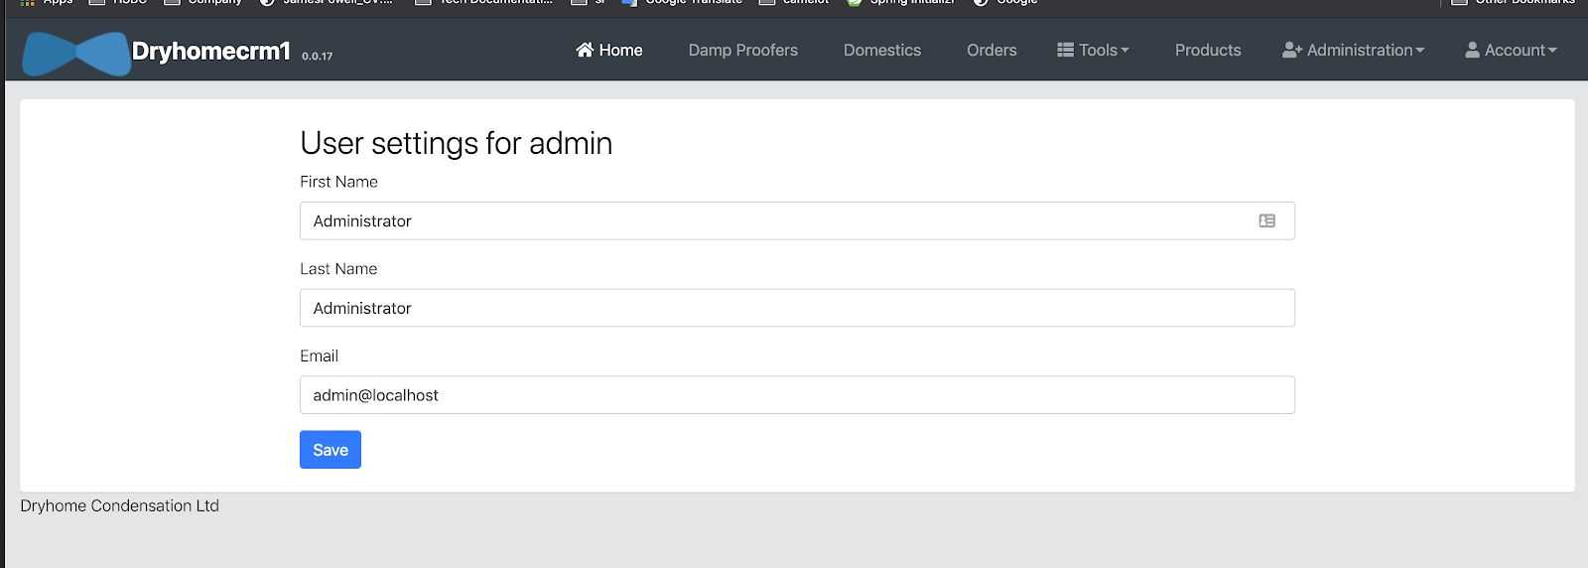Click the Administration user-plus icon
This screenshot has height=568, width=1588.
pos(1291,50)
